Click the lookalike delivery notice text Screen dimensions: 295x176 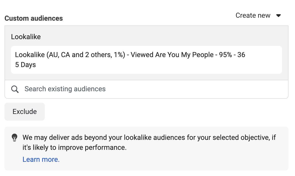coord(149,142)
